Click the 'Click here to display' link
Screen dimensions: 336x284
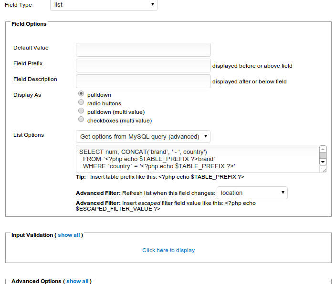(168, 250)
